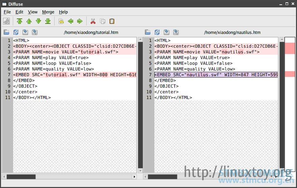Click the Copy icon in toolbar
Viewport: 297px width, 188px height.
tap(102, 21)
